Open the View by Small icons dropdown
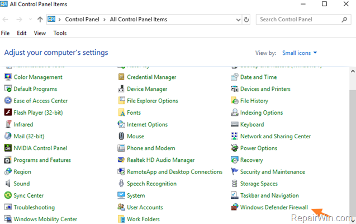 (x=300, y=53)
